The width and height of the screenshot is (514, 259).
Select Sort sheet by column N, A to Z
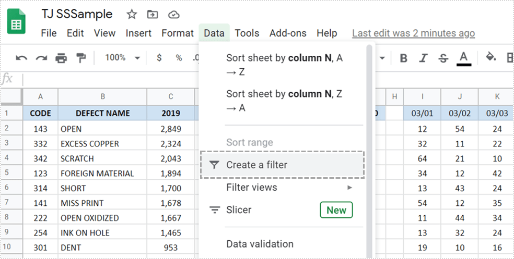tap(285, 65)
